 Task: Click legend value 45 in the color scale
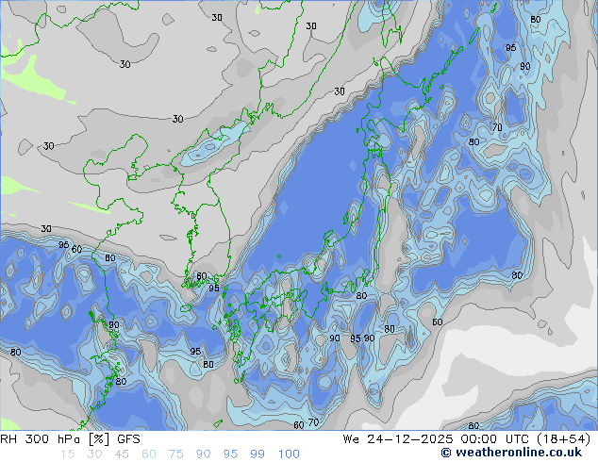(x=122, y=454)
